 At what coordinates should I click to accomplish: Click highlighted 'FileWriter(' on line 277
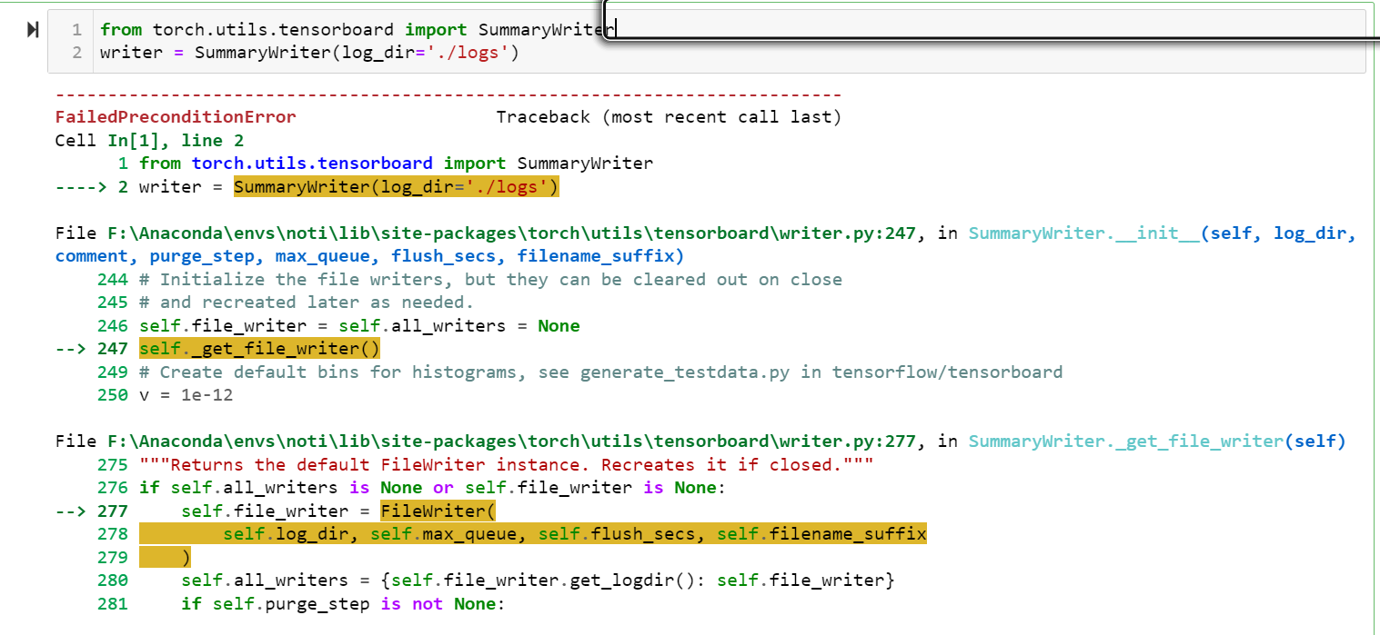(438, 511)
